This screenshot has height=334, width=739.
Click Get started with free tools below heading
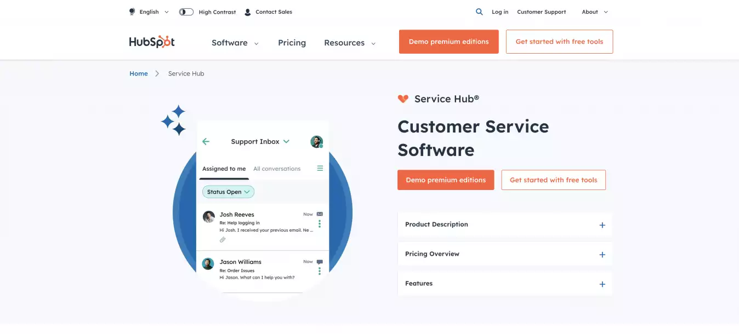(554, 180)
